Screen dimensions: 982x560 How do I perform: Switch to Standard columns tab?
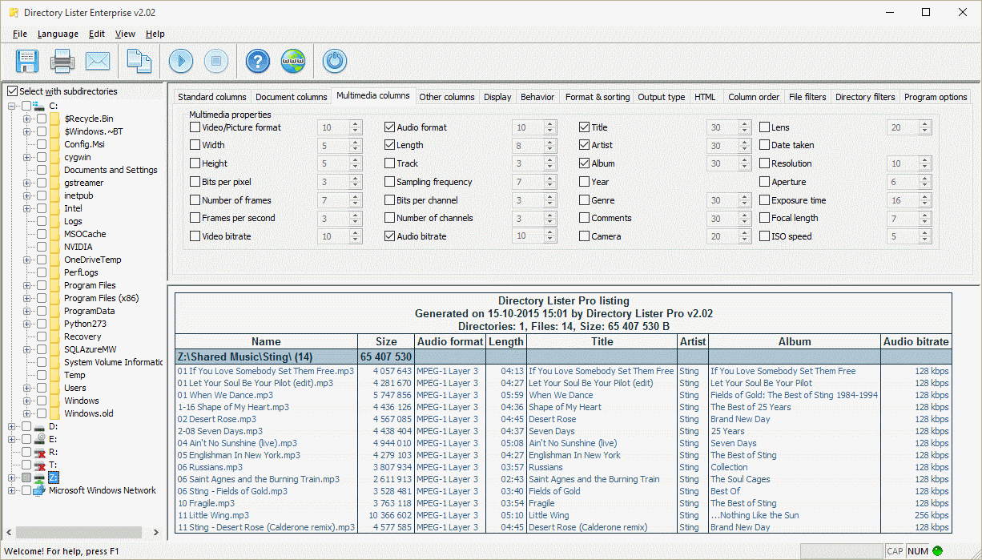[x=212, y=97]
